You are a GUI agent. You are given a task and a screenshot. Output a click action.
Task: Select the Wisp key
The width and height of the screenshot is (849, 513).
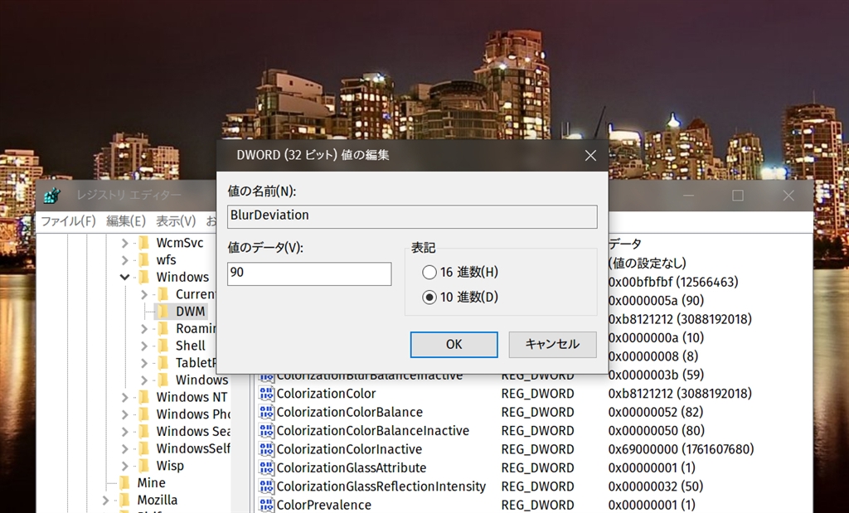pos(170,466)
